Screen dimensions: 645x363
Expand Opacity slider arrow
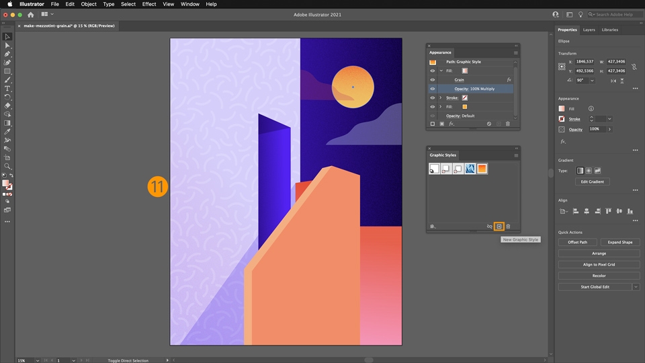click(x=609, y=129)
